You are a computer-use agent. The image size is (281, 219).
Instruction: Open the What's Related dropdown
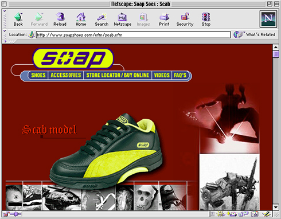[x=255, y=34]
